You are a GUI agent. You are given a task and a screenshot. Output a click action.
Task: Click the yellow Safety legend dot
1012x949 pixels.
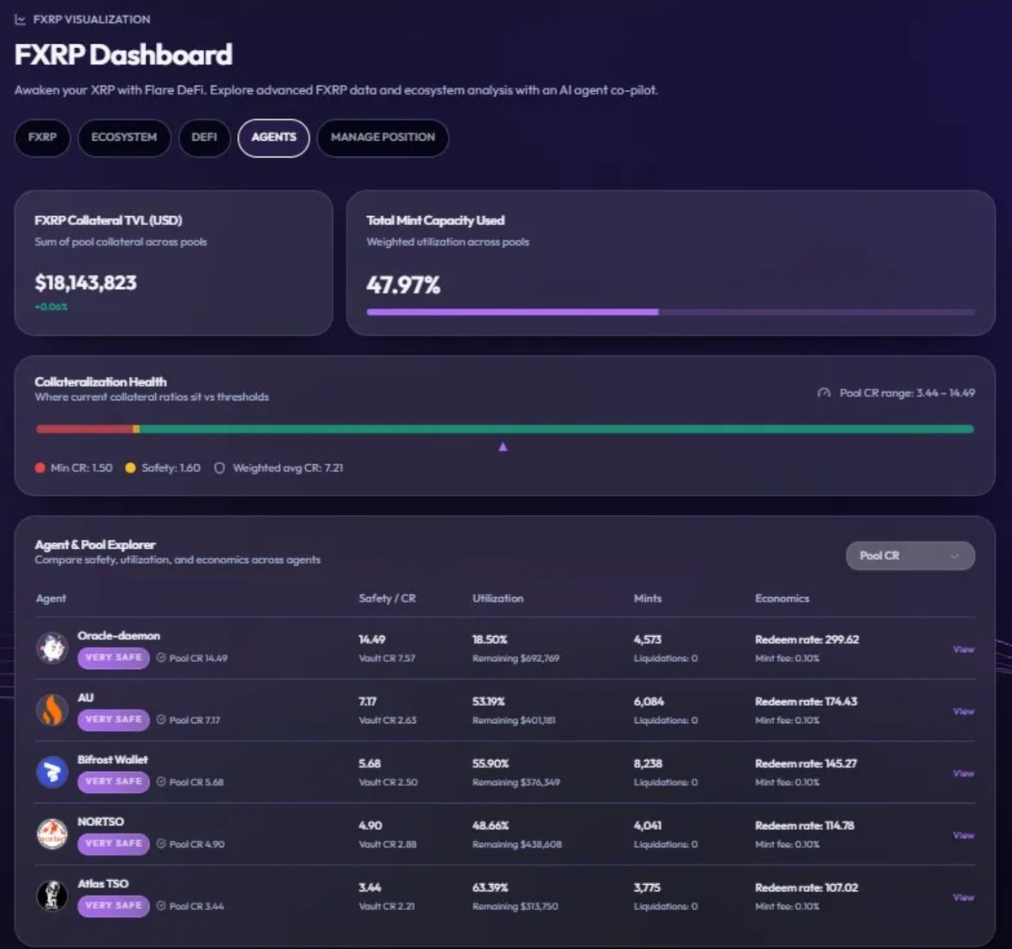tap(130, 468)
